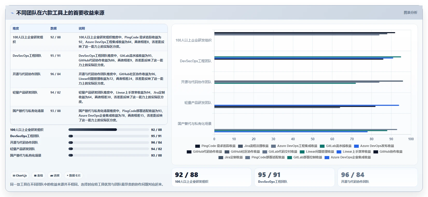Open the 95 / 91 DevSecOps工程团队 summary card

coord(294,177)
